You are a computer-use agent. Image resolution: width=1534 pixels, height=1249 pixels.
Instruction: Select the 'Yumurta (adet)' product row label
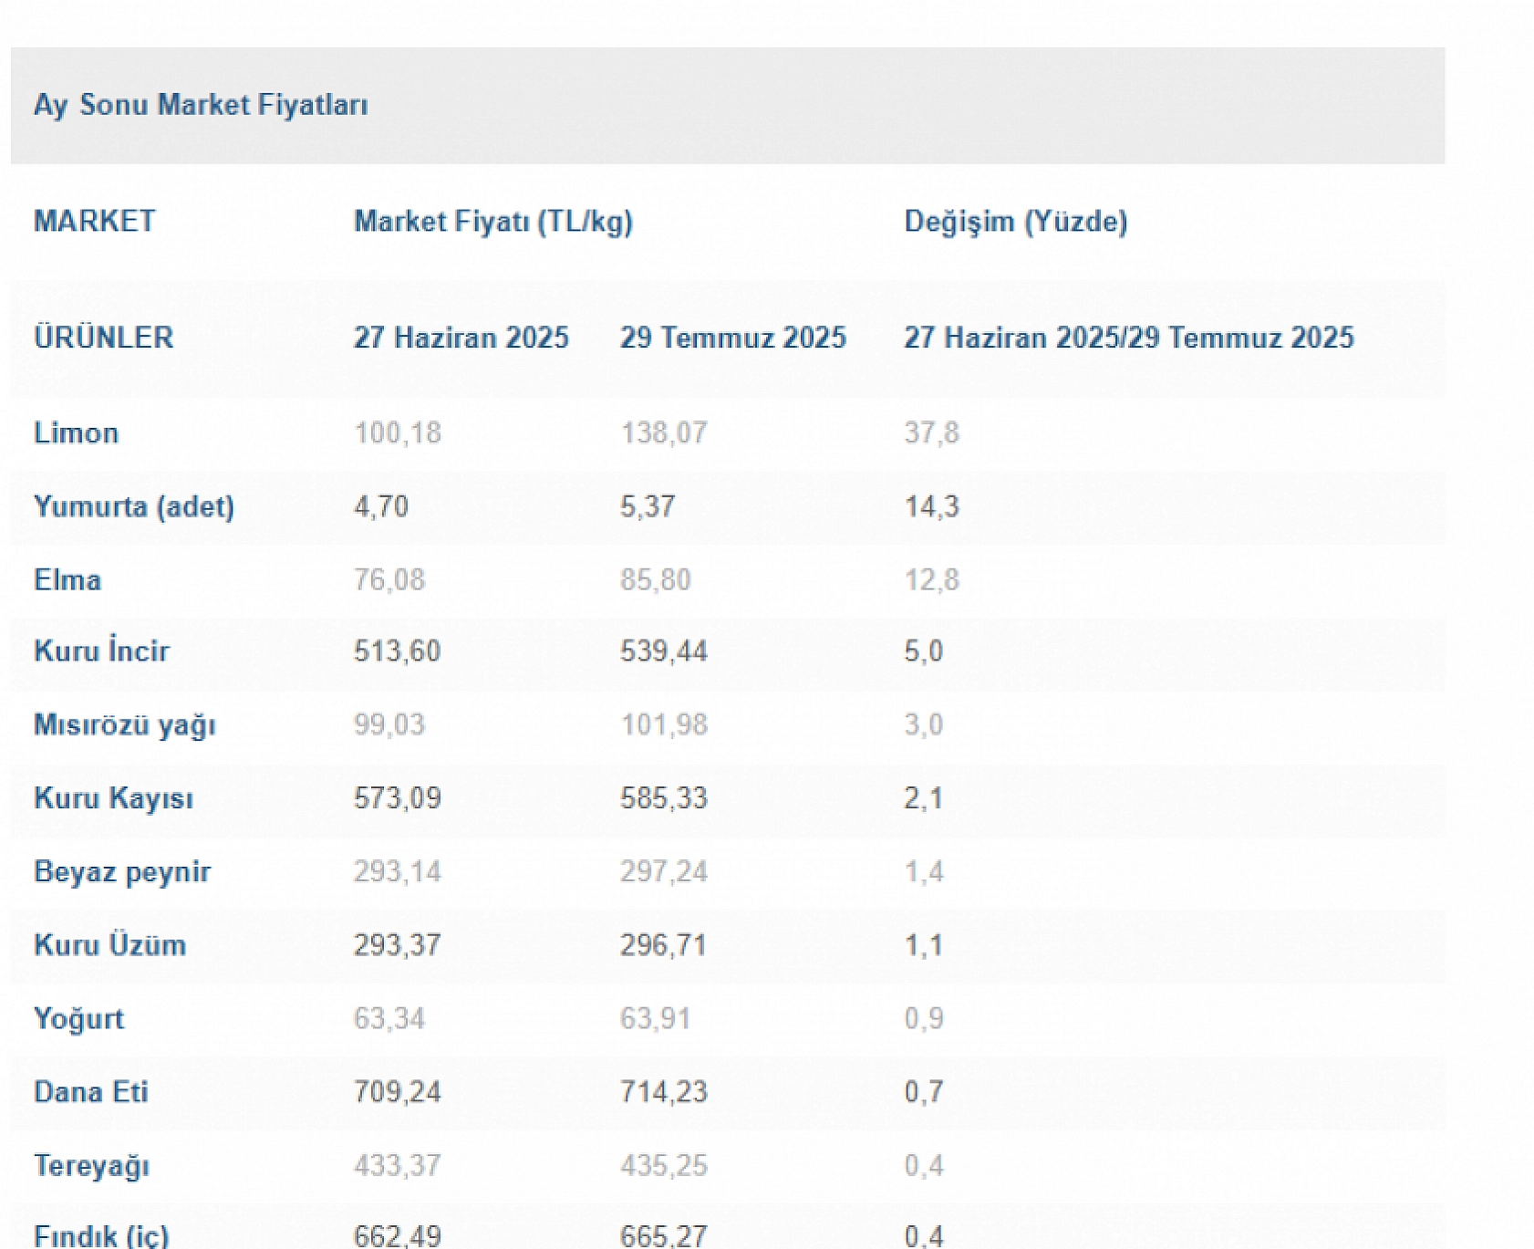point(133,506)
